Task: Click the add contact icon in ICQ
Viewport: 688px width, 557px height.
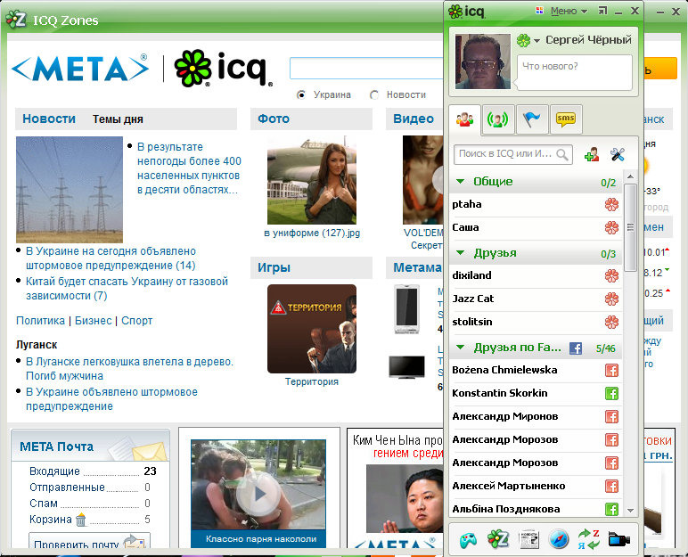Action: pos(592,155)
